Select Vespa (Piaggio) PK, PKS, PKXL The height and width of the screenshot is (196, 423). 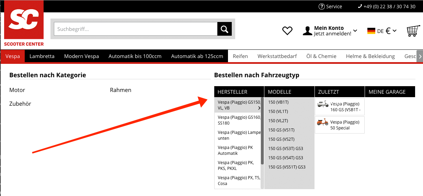[238, 165]
